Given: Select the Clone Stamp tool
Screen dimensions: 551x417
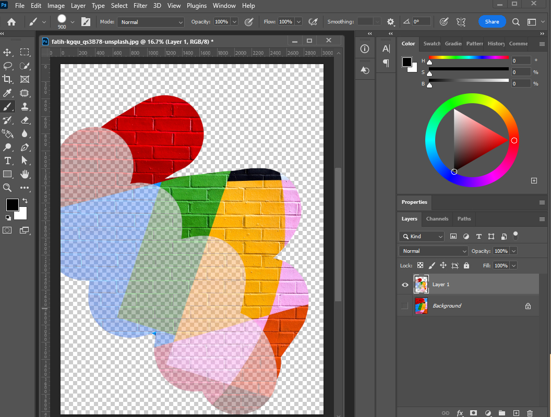Looking at the screenshot, I should pyautogui.click(x=25, y=106).
